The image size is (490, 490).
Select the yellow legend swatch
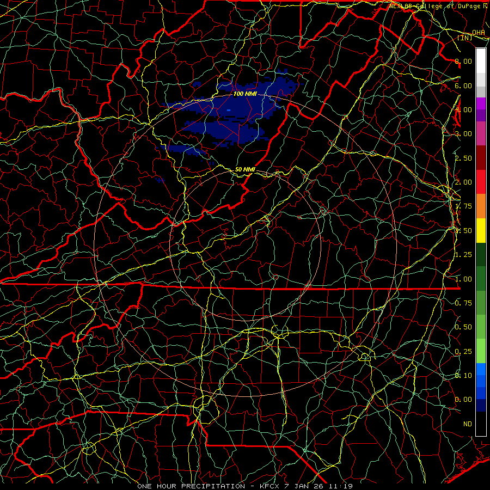481,230
